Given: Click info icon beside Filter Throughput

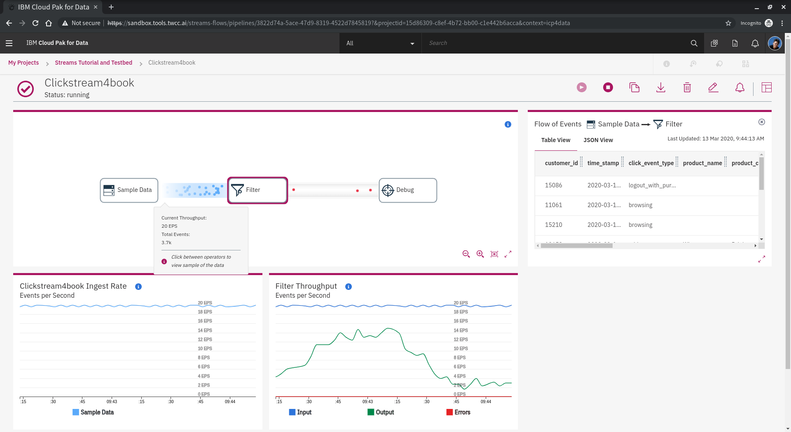Looking at the screenshot, I should click(x=349, y=287).
